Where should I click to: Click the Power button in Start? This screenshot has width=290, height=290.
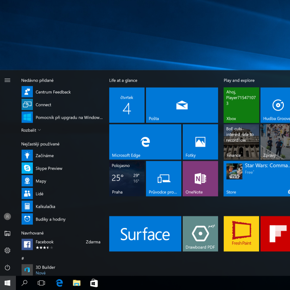7,268
